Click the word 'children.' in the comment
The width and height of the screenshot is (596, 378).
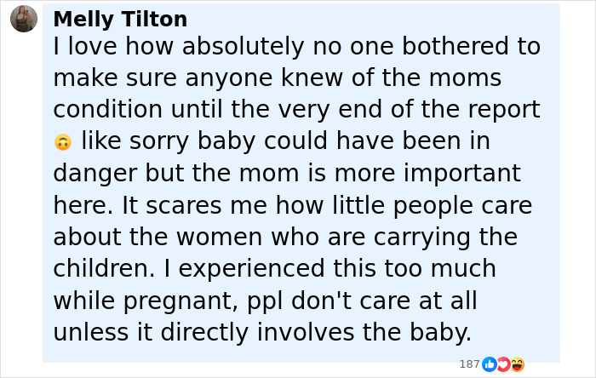(x=104, y=268)
